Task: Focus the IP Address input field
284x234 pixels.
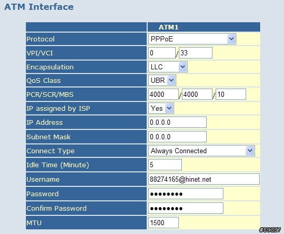Action: [x=177, y=122]
